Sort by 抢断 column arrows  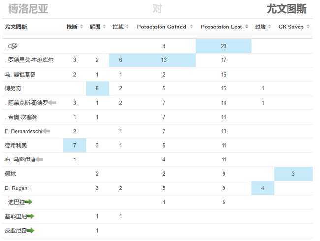coord(81,27)
